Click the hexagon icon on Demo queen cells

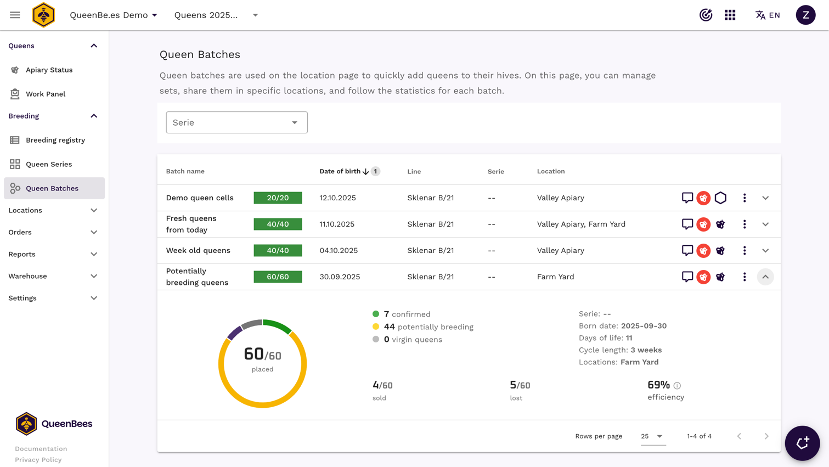click(x=720, y=198)
